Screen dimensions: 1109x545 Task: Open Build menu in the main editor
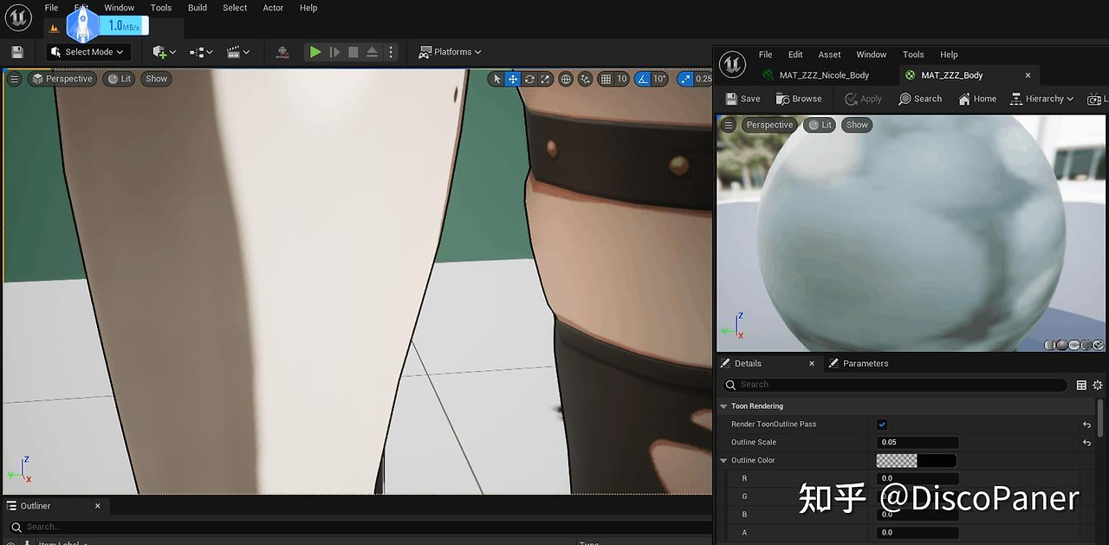pyautogui.click(x=198, y=8)
